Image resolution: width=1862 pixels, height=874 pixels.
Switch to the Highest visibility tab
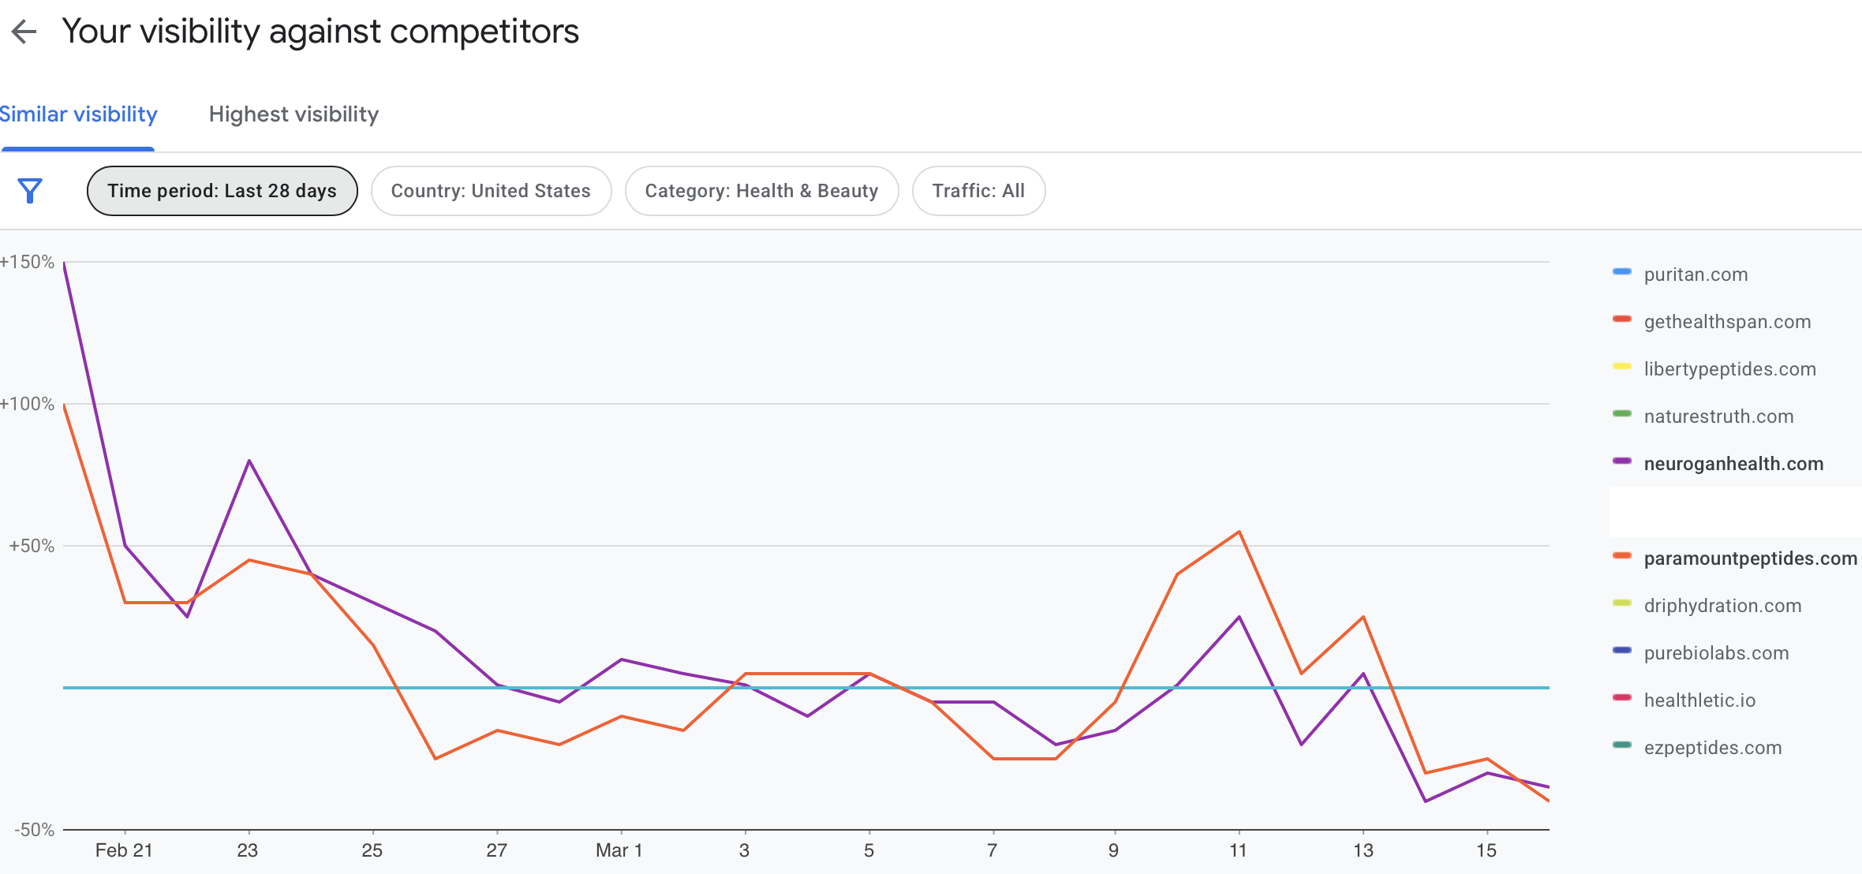[x=294, y=114]
